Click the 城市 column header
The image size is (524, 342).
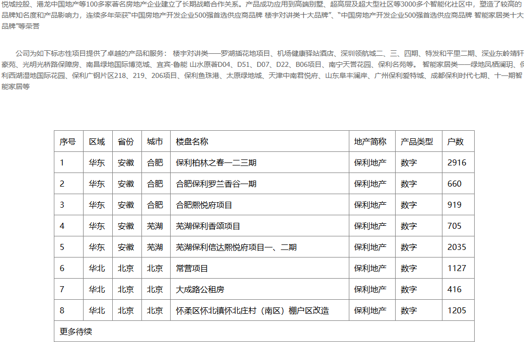(155, 142)
